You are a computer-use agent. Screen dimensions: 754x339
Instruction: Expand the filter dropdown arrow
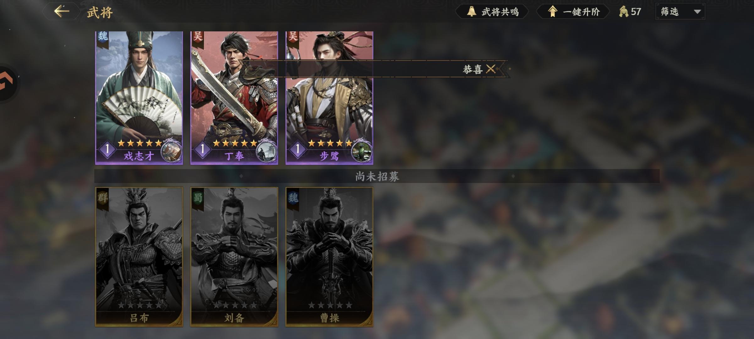tap(697, 12)
